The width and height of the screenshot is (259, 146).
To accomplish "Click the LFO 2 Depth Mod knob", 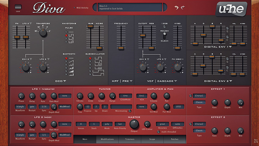I will pyautogui.click(x=54, y=135).
